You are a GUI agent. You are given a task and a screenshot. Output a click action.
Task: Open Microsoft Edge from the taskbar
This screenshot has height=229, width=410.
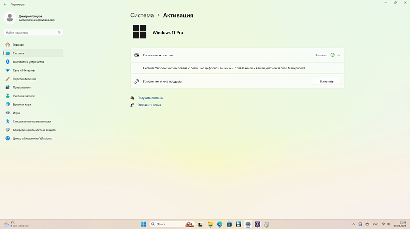220,224
